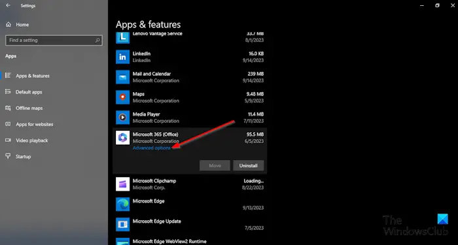458x245 pixels.
Task: Select the Mail and Calendar app icon
Action: coord(123,77)
